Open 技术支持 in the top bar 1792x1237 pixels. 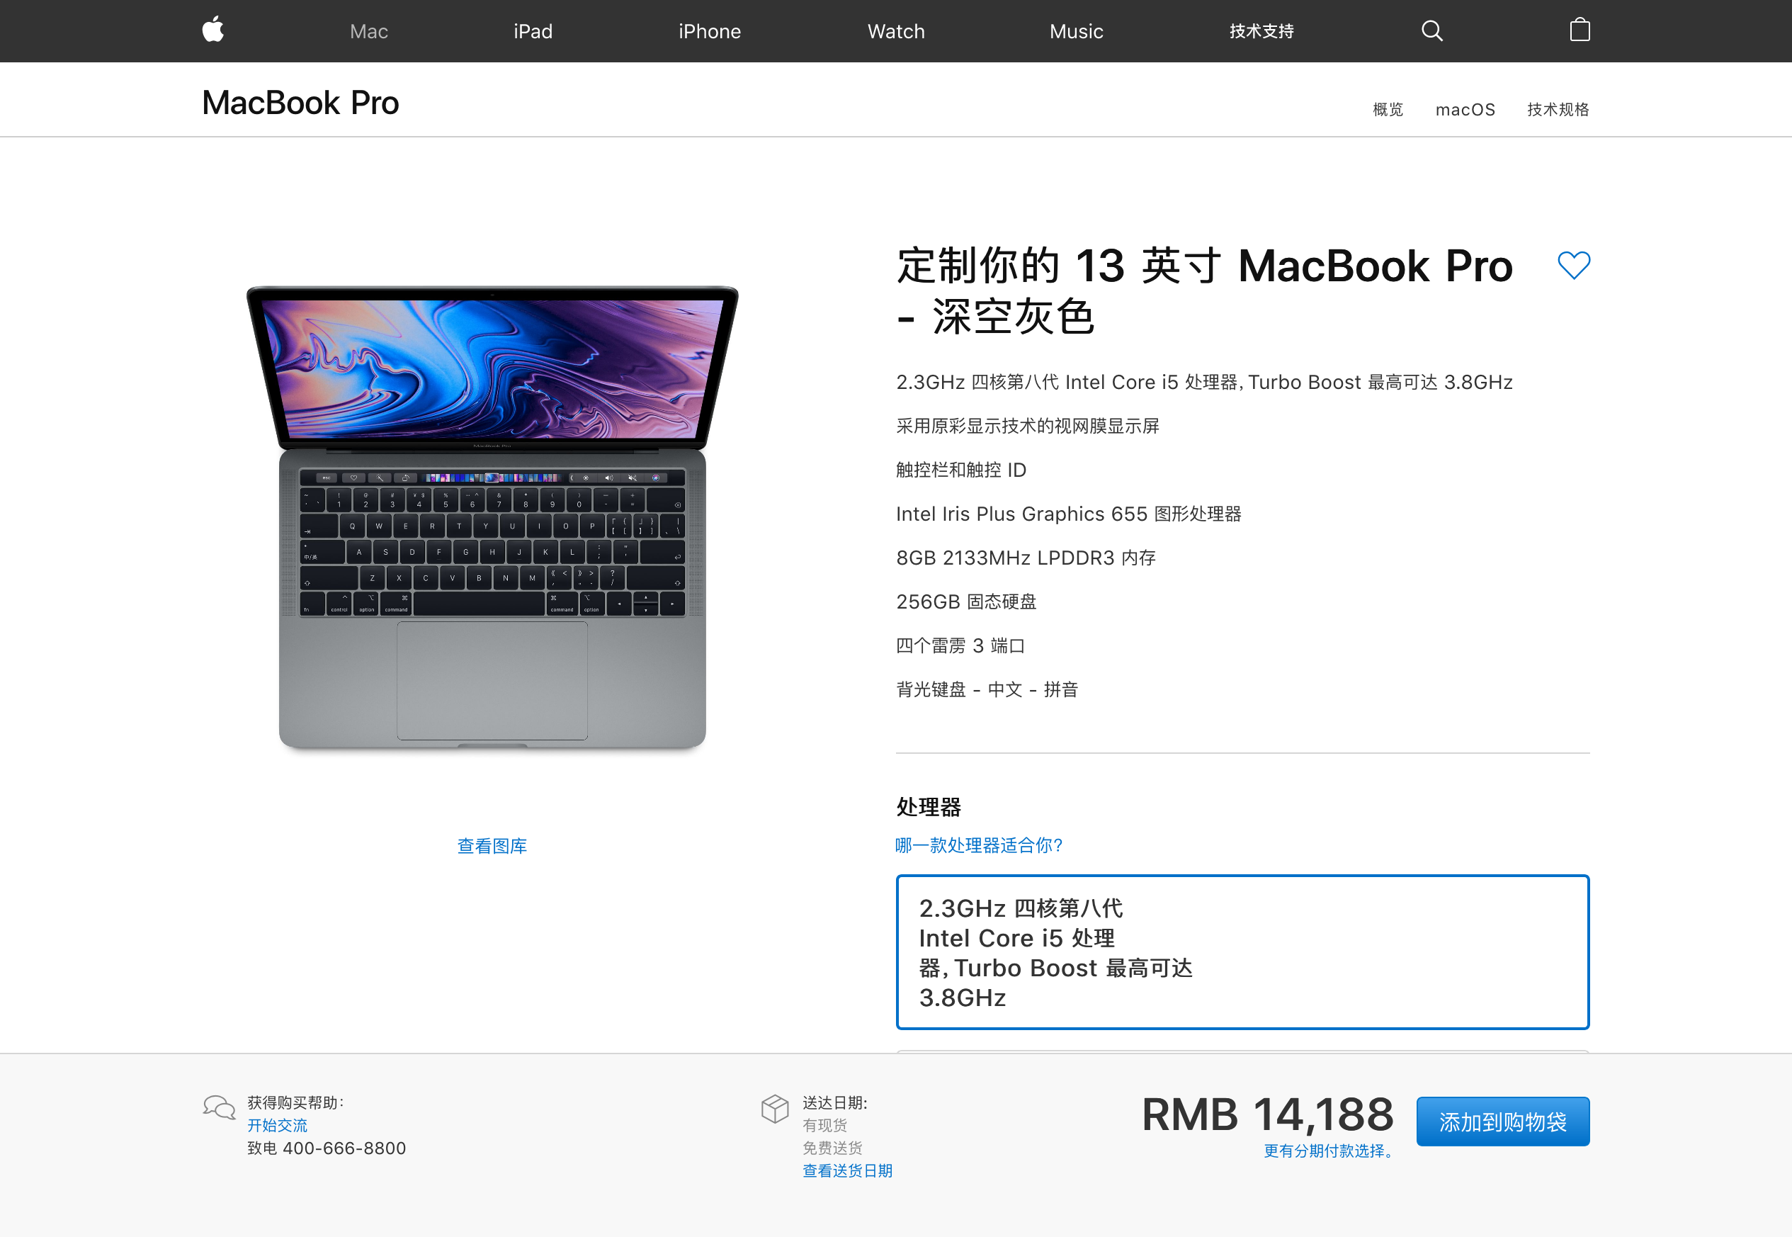click(x=1261, y=31)
